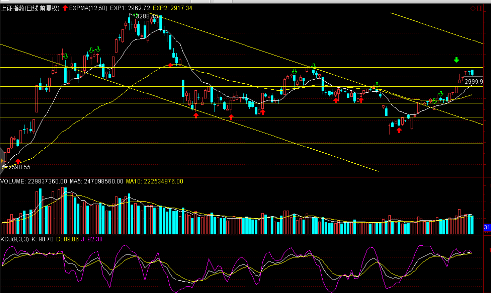Click the orange scroll-left arrow at chart edge
491x293 pixels.
[2, 161]
